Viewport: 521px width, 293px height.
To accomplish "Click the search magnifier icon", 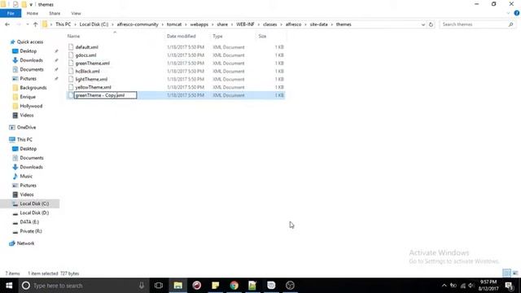I will tap(510, 24).
